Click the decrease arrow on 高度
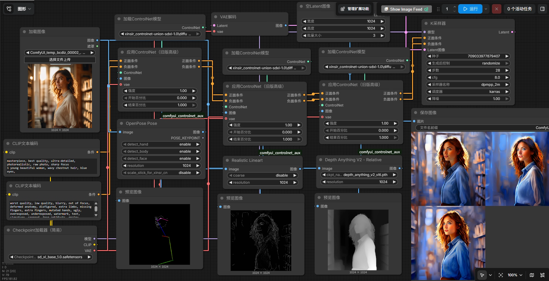The height and width of the screenshot is (281, 549). 304,28
